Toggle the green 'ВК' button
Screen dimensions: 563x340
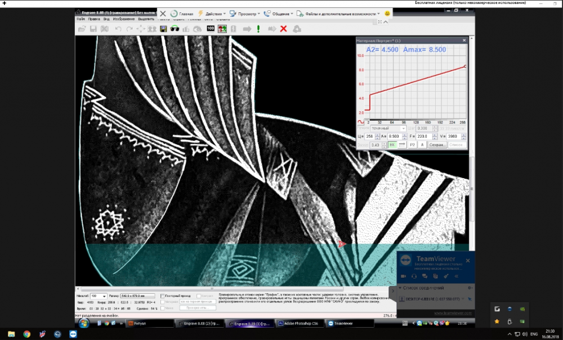pyautogui.click(x=392, y=144)
